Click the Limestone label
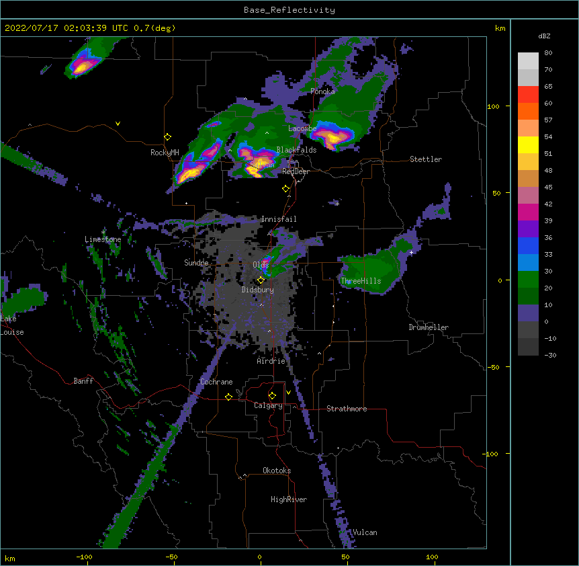 tap(103, 239)
